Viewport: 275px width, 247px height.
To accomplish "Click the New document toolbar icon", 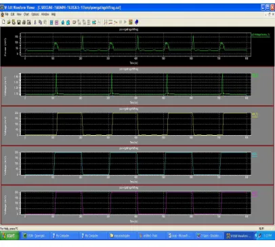I will tap(3, 22).
